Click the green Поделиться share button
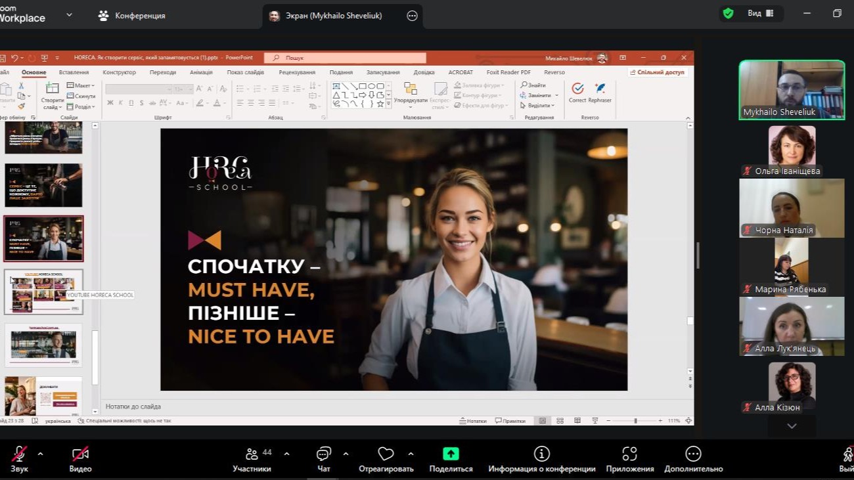 pos(451,454)
